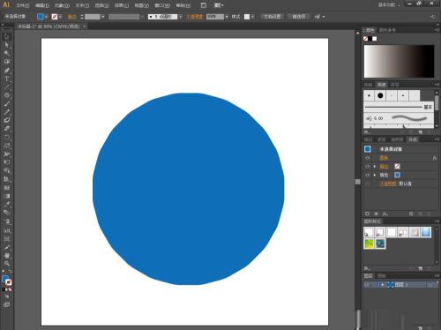Viewport: 441px width, 330px height.
Task: Select the Slice tool
Action: pos(7,247)
